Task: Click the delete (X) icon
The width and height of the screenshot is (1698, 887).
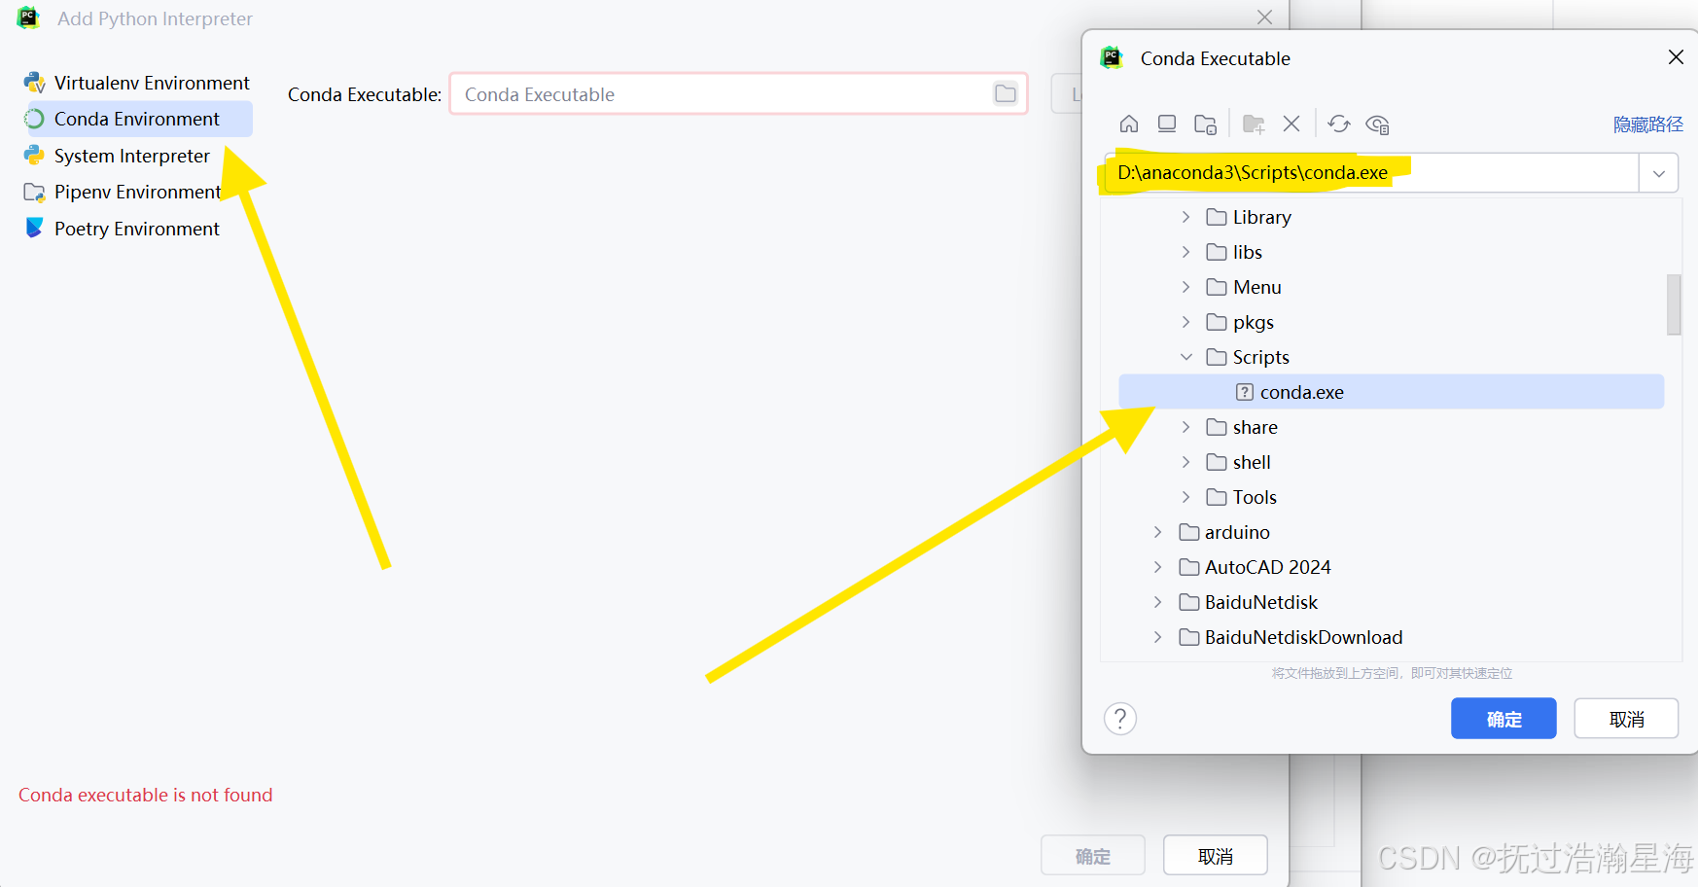Action: (x=1291, y=124)
